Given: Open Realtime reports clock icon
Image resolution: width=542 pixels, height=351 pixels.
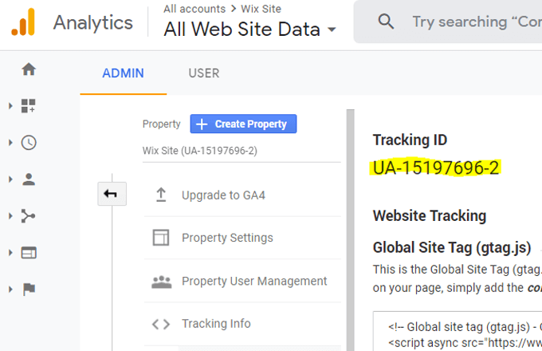Looking at the screenshot, I should pyautogui.click(x=29, y=143).
